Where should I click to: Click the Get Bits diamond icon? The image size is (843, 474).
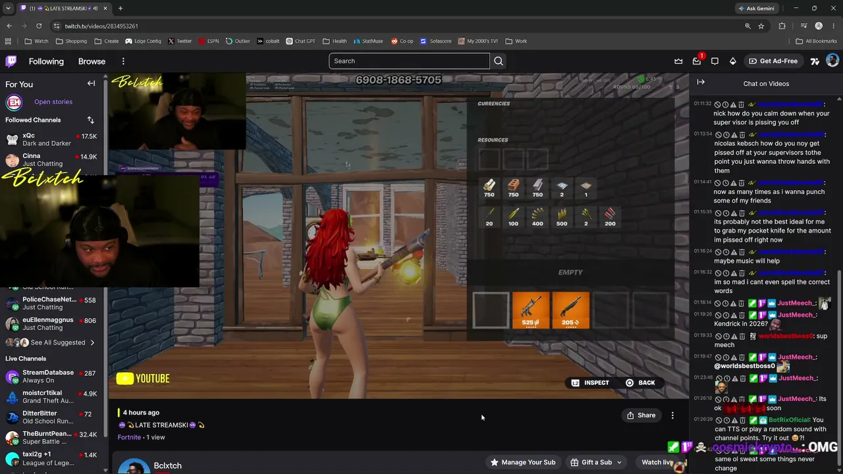tap(733, 61)
